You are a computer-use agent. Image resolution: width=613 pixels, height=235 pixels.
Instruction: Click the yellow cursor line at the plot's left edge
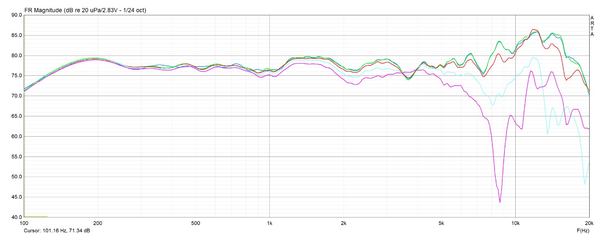(x=24, y=115)
